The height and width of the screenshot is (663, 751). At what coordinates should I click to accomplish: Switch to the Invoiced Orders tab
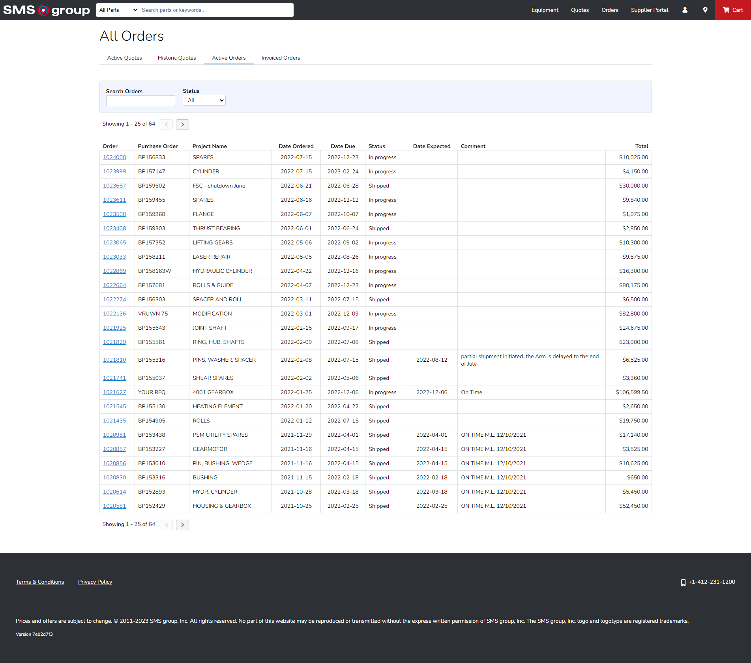tap(281, 58)
